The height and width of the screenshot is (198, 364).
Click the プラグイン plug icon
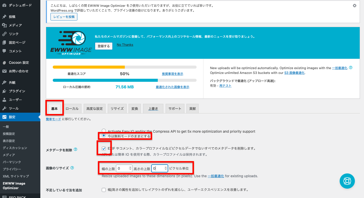pyautogui.click(x=4, y=91)
